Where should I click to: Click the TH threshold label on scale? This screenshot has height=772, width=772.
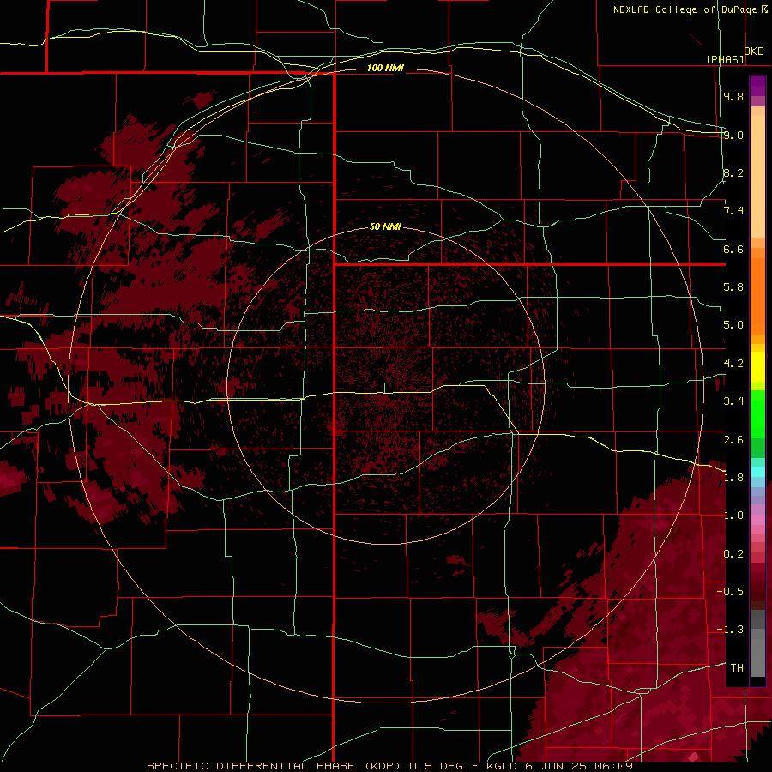coord(737,668)
